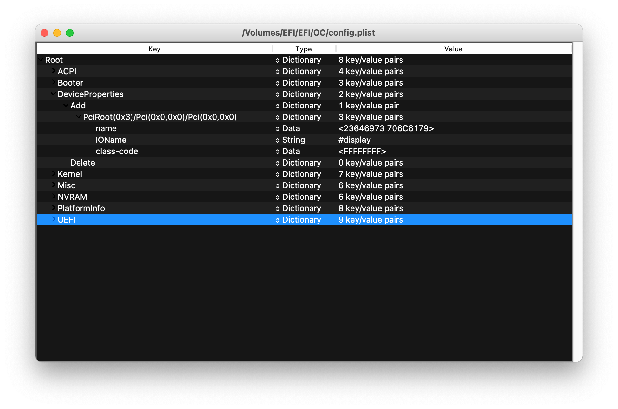Click the Type column header

pyautogui.click(x=304, y=49)
